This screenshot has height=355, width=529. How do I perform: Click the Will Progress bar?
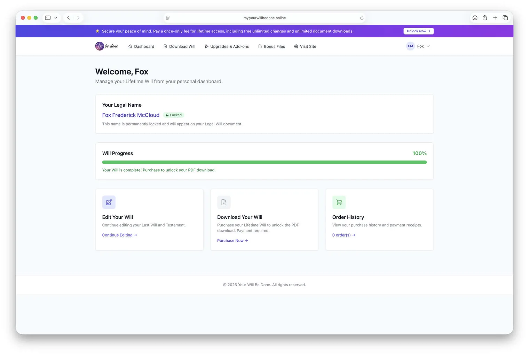[264, 162]
